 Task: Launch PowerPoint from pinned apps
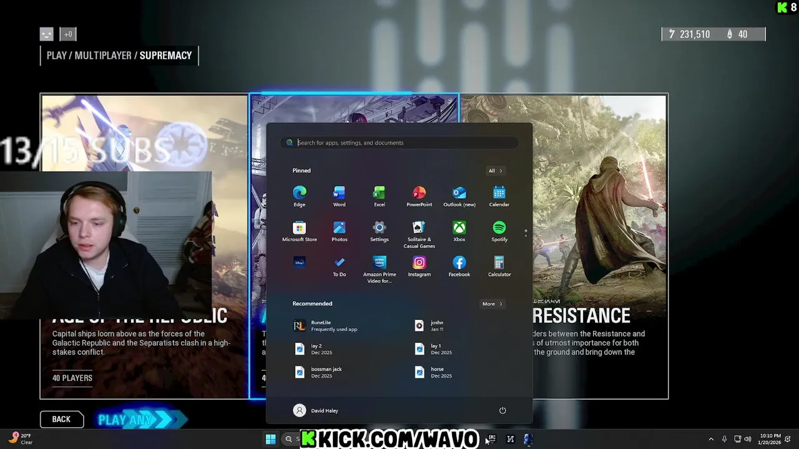click(419, 196)
